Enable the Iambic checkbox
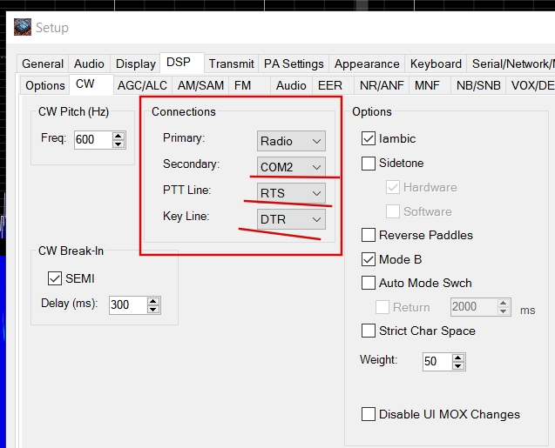Image resolution: width=555 pixels, height=448 pixels. coord(369,138)
